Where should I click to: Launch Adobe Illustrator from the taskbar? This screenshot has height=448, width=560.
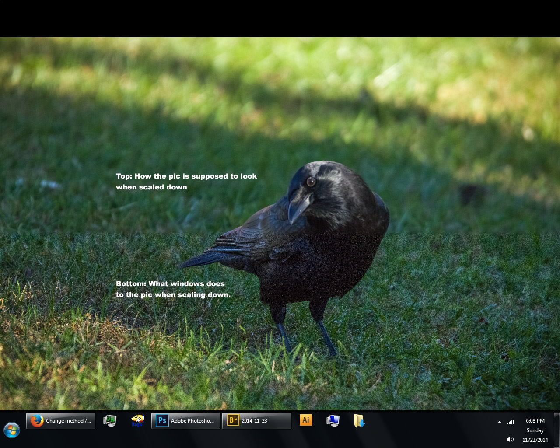306,420
